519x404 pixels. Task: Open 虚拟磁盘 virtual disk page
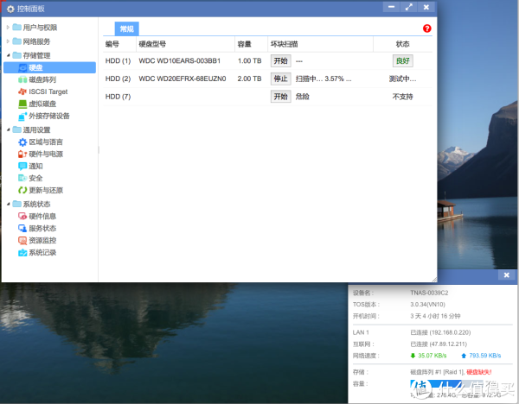point(42,104)
